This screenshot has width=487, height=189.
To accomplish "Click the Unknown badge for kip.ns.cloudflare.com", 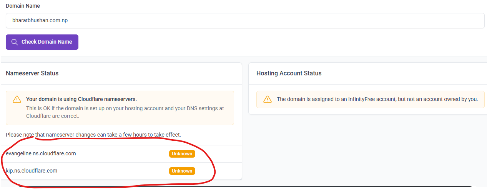I will (182, 171).
